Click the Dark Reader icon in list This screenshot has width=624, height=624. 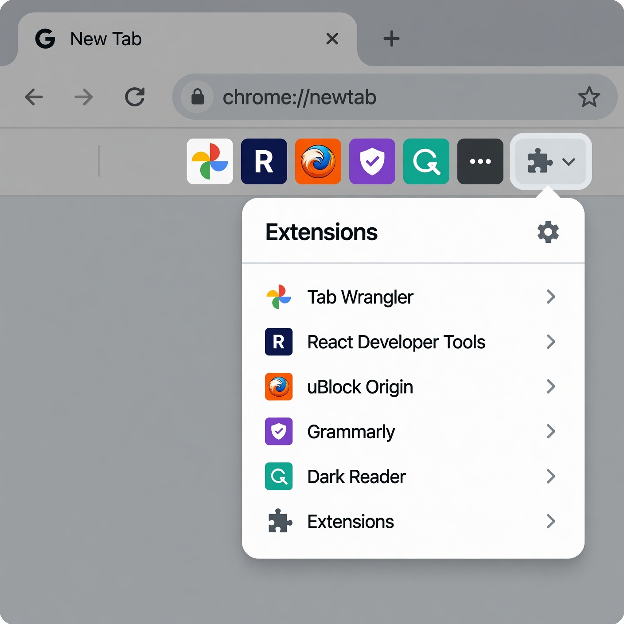pyautogui.click(x=279, y=476)
